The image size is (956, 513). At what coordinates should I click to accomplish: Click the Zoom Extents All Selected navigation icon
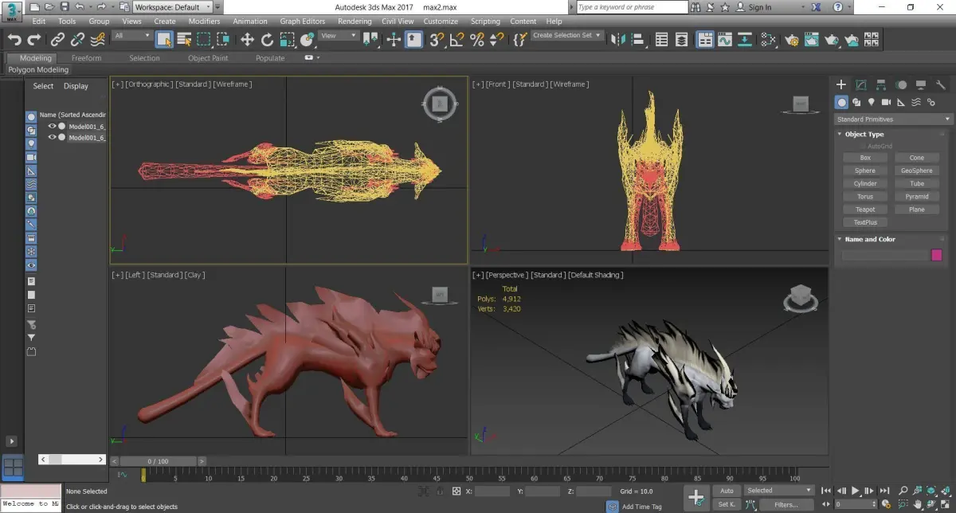click(x=945, y=491)
